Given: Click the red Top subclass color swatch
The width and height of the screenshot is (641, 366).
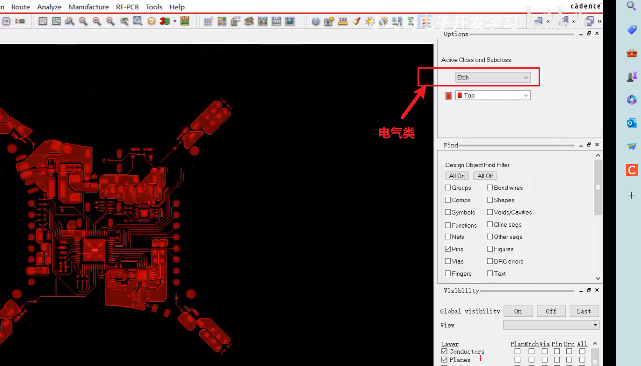Looking at the screenshot, I should tap(448, 96).
